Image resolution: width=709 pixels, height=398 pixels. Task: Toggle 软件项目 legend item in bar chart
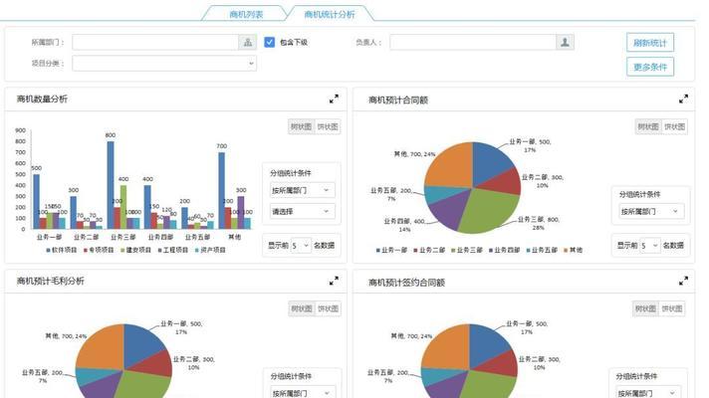(62, 250)
